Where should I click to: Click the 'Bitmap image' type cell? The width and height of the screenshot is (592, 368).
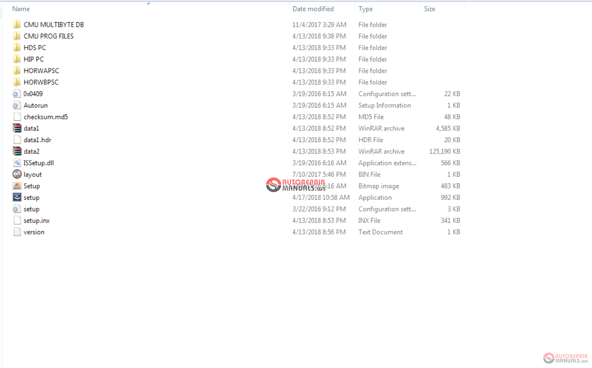(x=378, y=186)
